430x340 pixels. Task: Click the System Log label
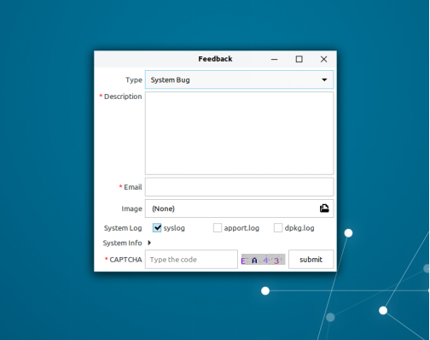click(123, 228)
